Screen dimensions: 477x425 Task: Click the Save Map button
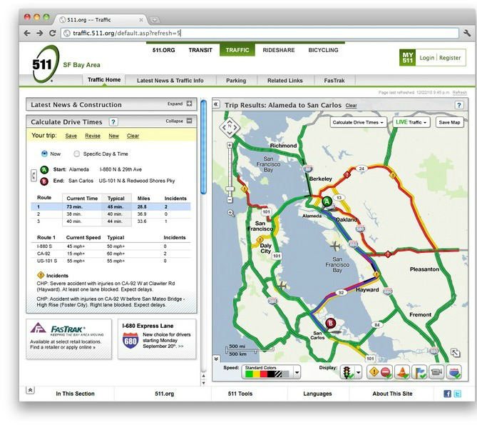450,122
